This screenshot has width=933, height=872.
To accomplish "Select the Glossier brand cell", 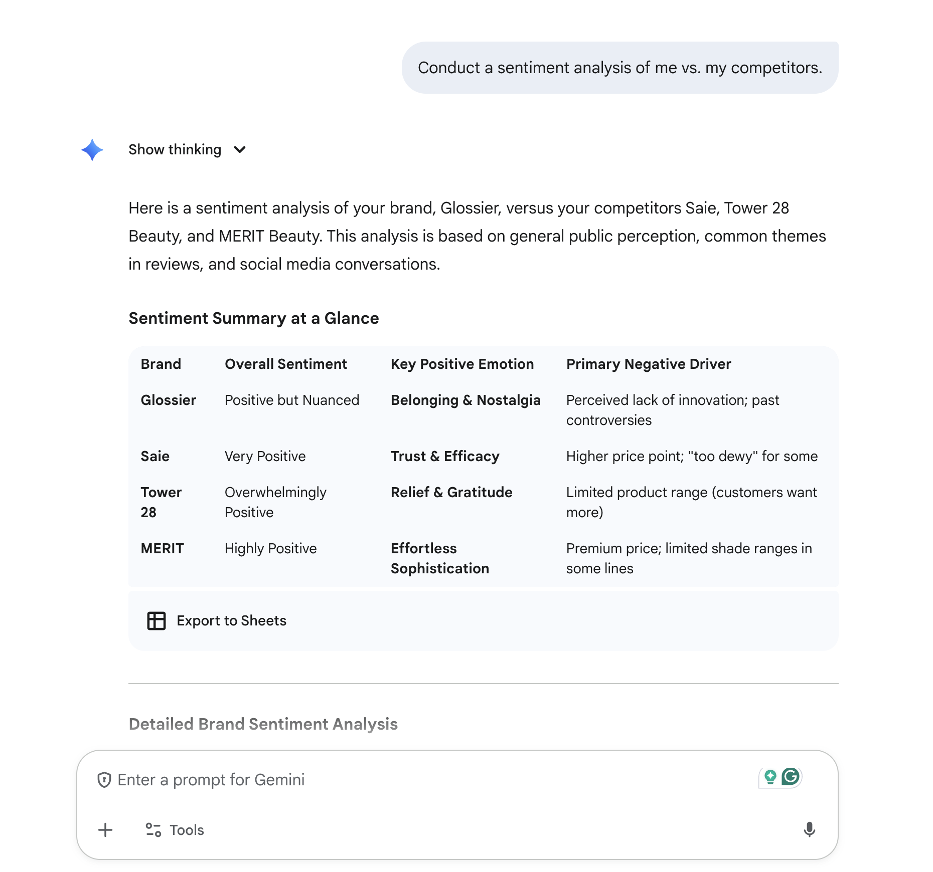I will click(168, 400).
